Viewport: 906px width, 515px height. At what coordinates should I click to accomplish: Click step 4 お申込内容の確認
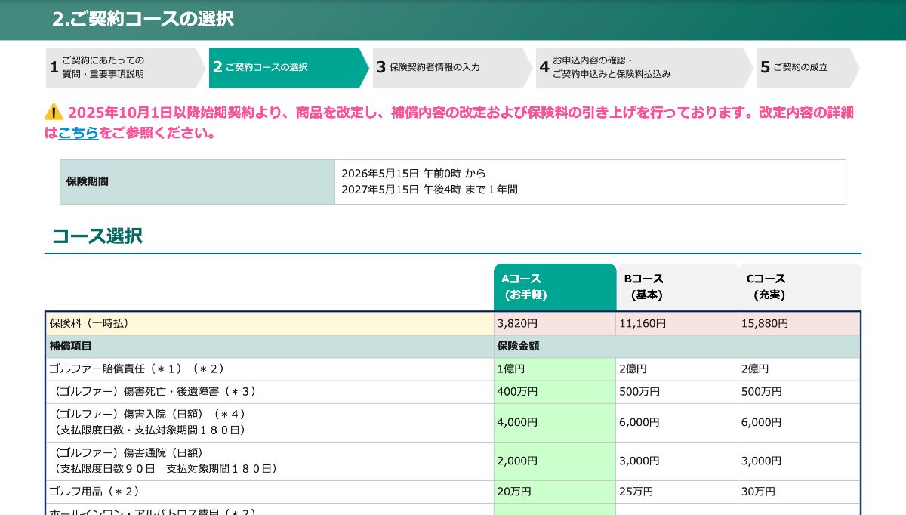[643, 67]
